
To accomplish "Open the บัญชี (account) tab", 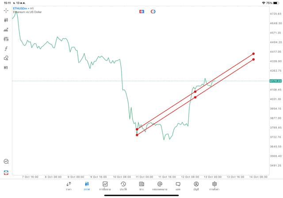I will 196,186.
